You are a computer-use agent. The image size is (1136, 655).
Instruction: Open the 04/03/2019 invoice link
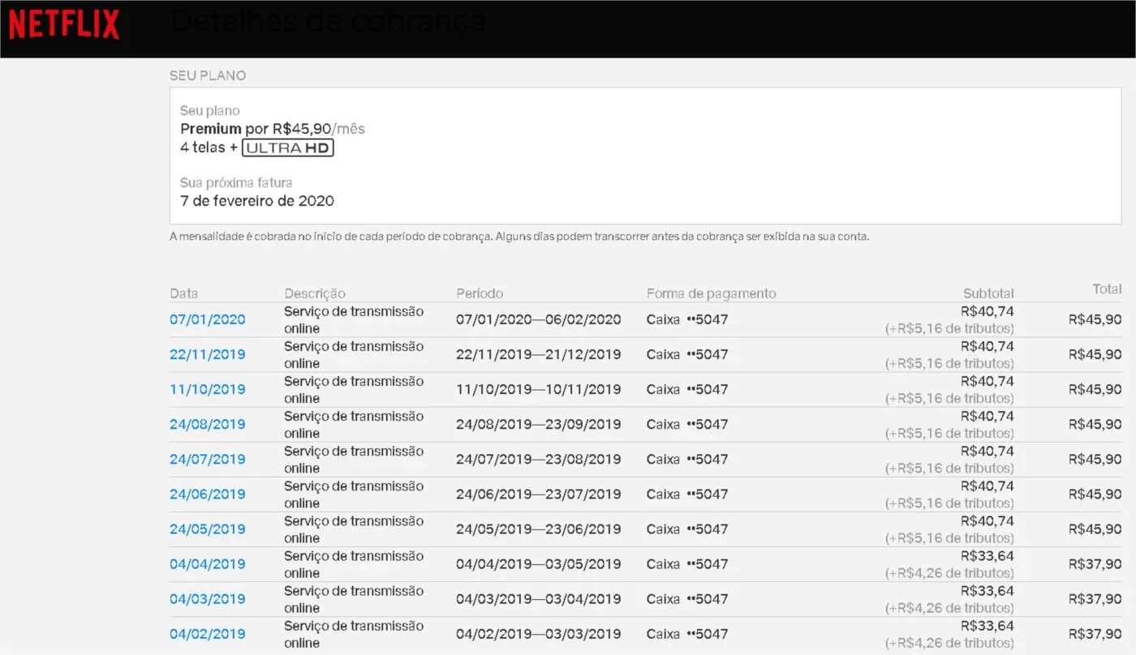click(208, 598)
